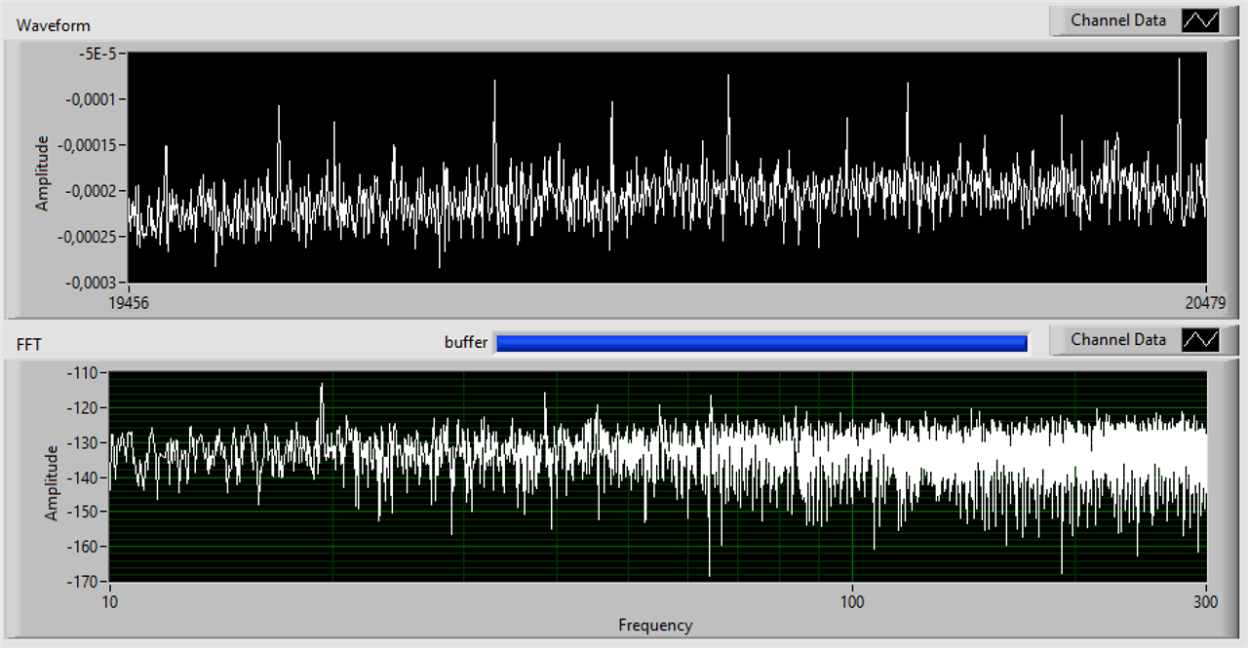This screenshot has height=648, width=1248.
Task: Click the 19456 start value on Waveform X axis
Action: [131, 303]
